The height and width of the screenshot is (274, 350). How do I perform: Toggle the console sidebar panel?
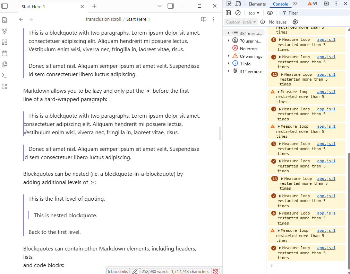(228, 13)
